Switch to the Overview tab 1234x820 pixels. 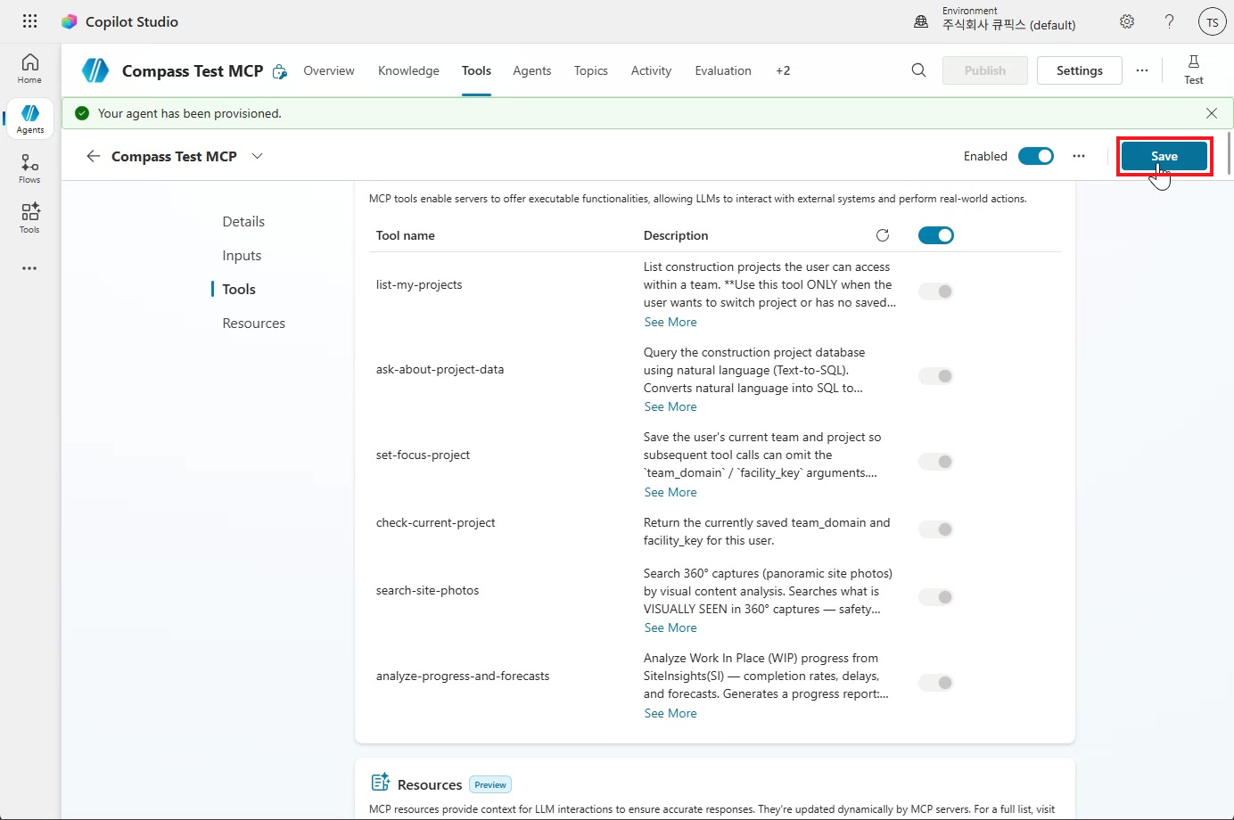[x=329, y=70]
